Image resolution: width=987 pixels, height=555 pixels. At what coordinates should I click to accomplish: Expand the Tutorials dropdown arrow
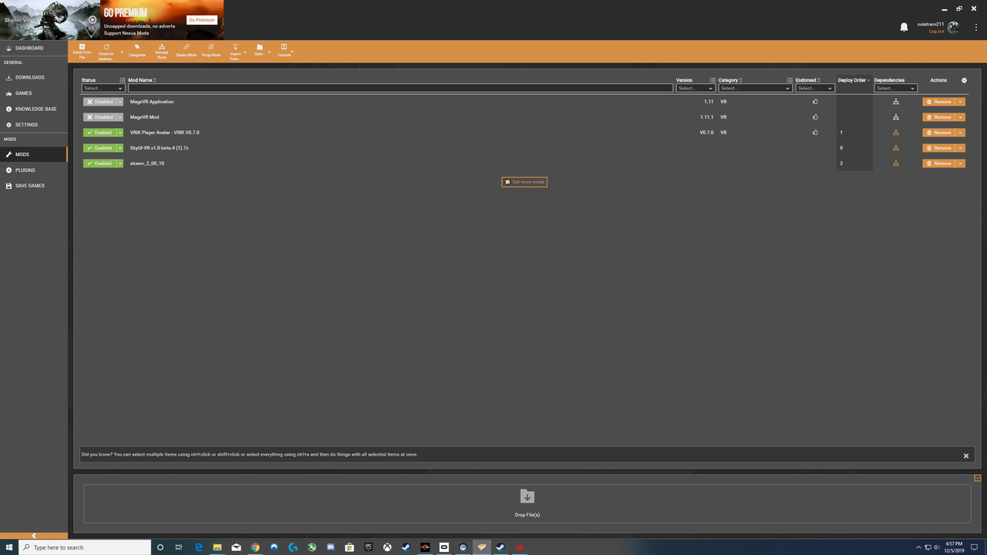[x=292, y=52]
